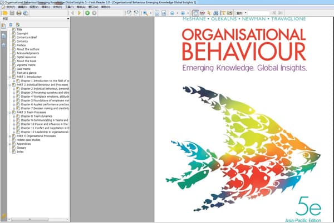Select the Snapshot camera icon
Screen dimensions: 334x223
coord(229,13)
